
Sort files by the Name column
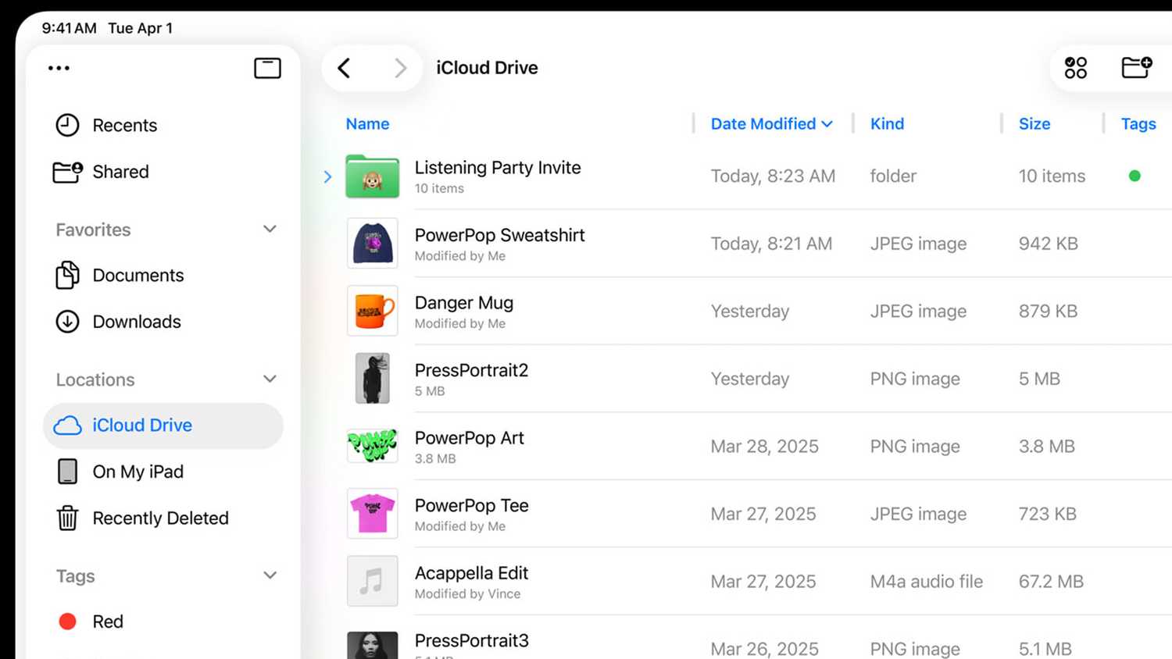367,123
